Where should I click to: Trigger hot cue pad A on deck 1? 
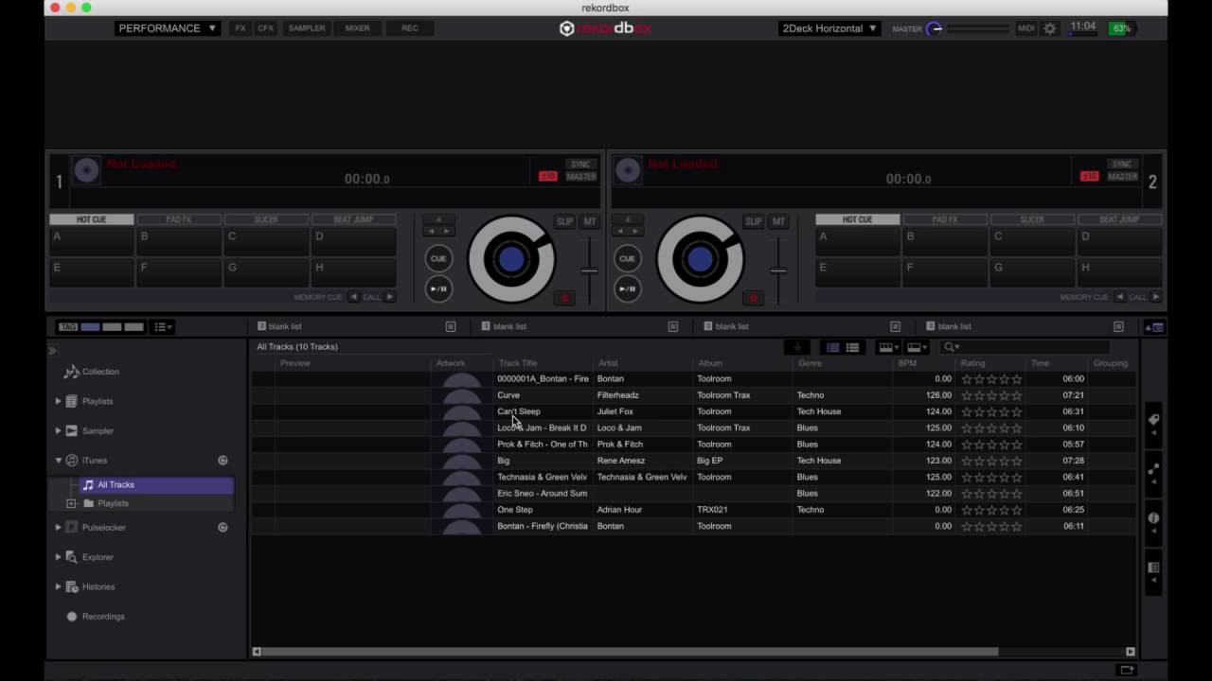(92, 242)
